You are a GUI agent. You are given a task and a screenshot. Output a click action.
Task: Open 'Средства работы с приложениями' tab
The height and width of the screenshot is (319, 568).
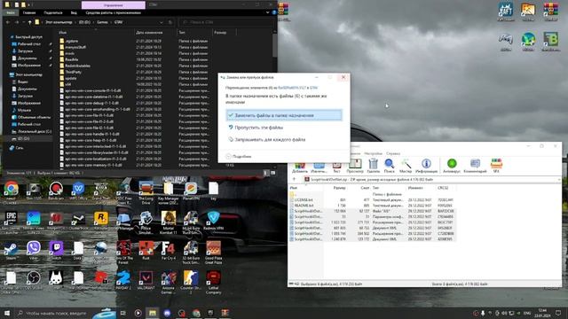tap(114, 12)
